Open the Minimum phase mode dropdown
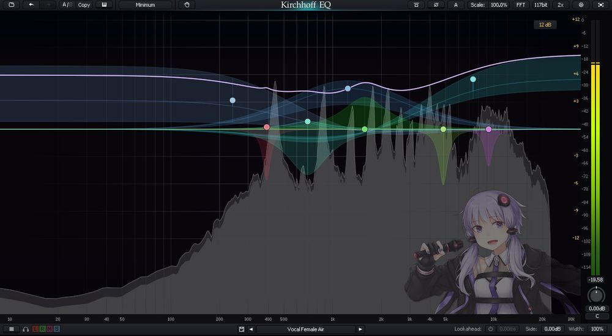 145,5
